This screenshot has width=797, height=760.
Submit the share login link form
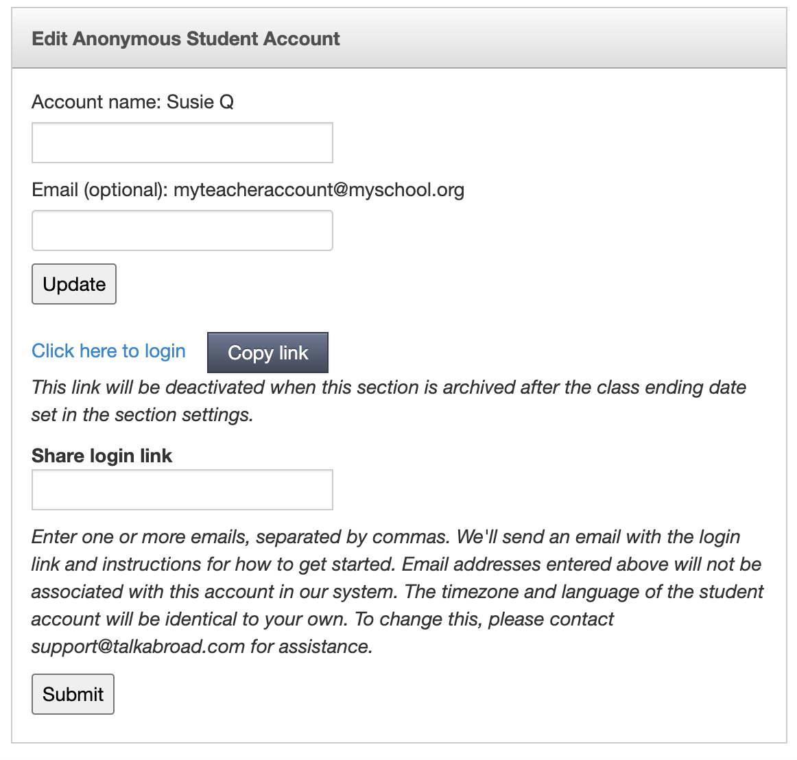73,694
